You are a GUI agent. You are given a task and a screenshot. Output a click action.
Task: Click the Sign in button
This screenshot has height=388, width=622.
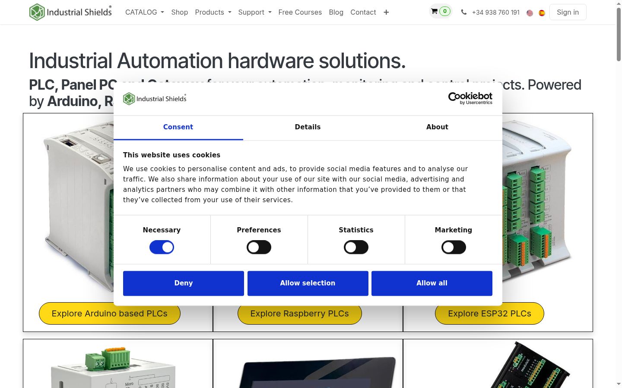(x=568, y=12)
